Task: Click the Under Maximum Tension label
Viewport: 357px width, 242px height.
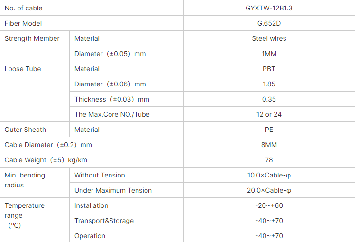Action: pyautogui.click(x=113, y=190)
